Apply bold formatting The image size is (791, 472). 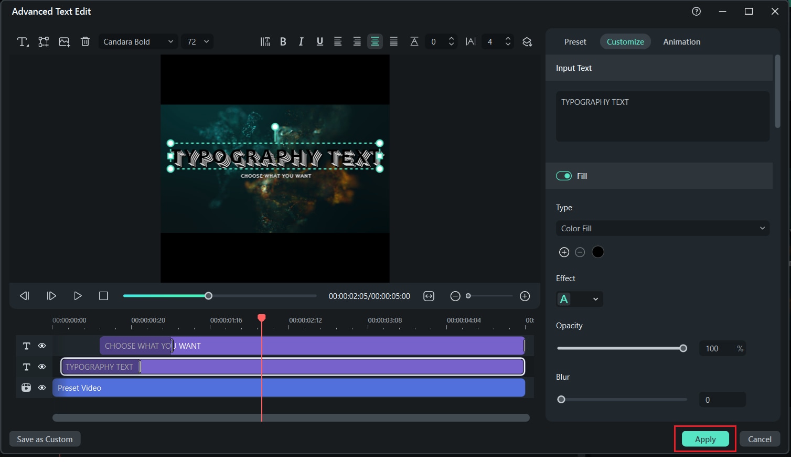[283, 42]
